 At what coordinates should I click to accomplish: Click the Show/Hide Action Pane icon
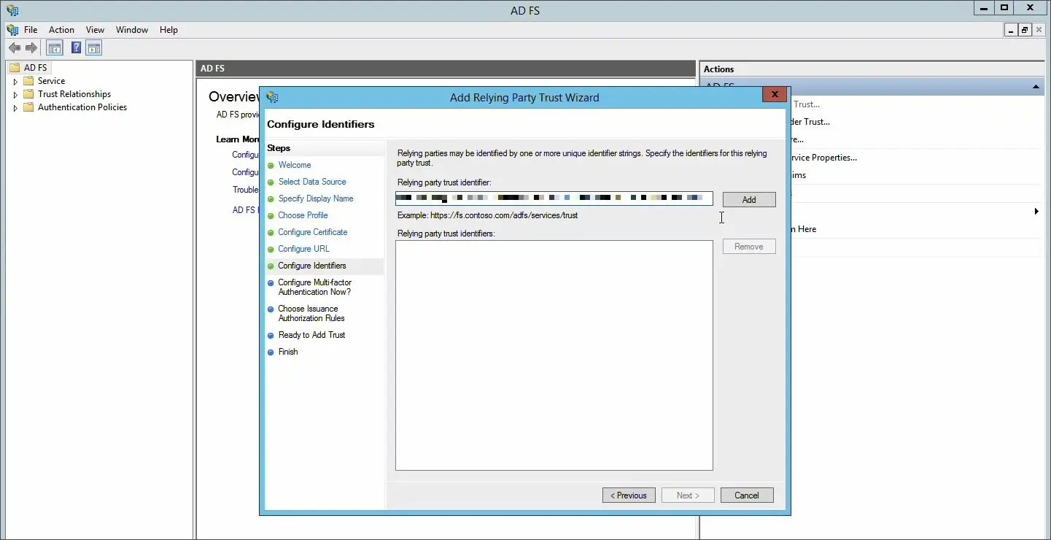[x=93, y=48]
